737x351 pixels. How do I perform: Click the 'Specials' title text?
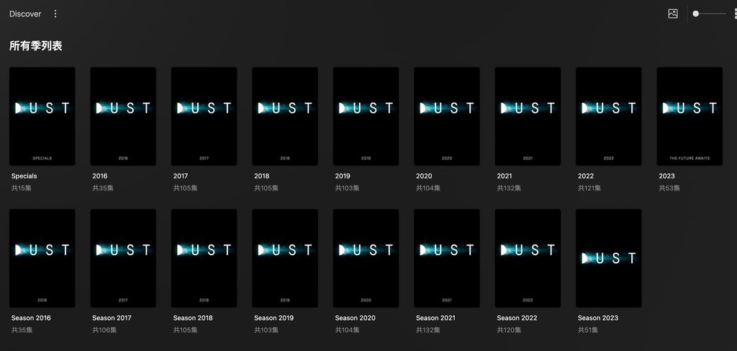pos(24,176)
